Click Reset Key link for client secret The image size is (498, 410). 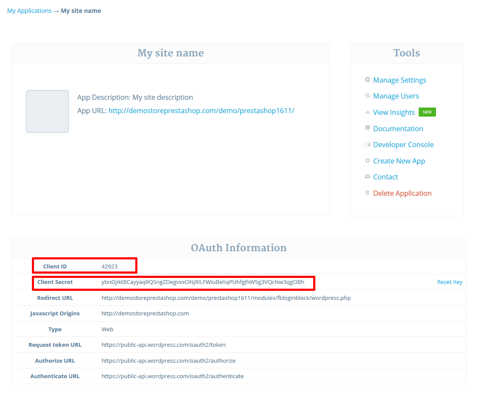click(x=450, y=282)
